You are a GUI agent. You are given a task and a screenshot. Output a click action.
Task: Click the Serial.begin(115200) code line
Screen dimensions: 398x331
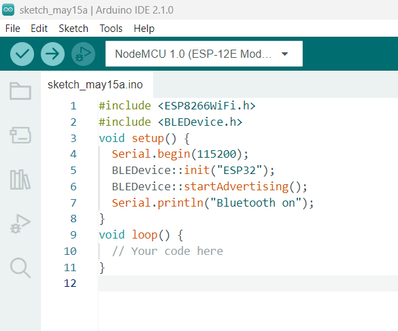point(180,154)
